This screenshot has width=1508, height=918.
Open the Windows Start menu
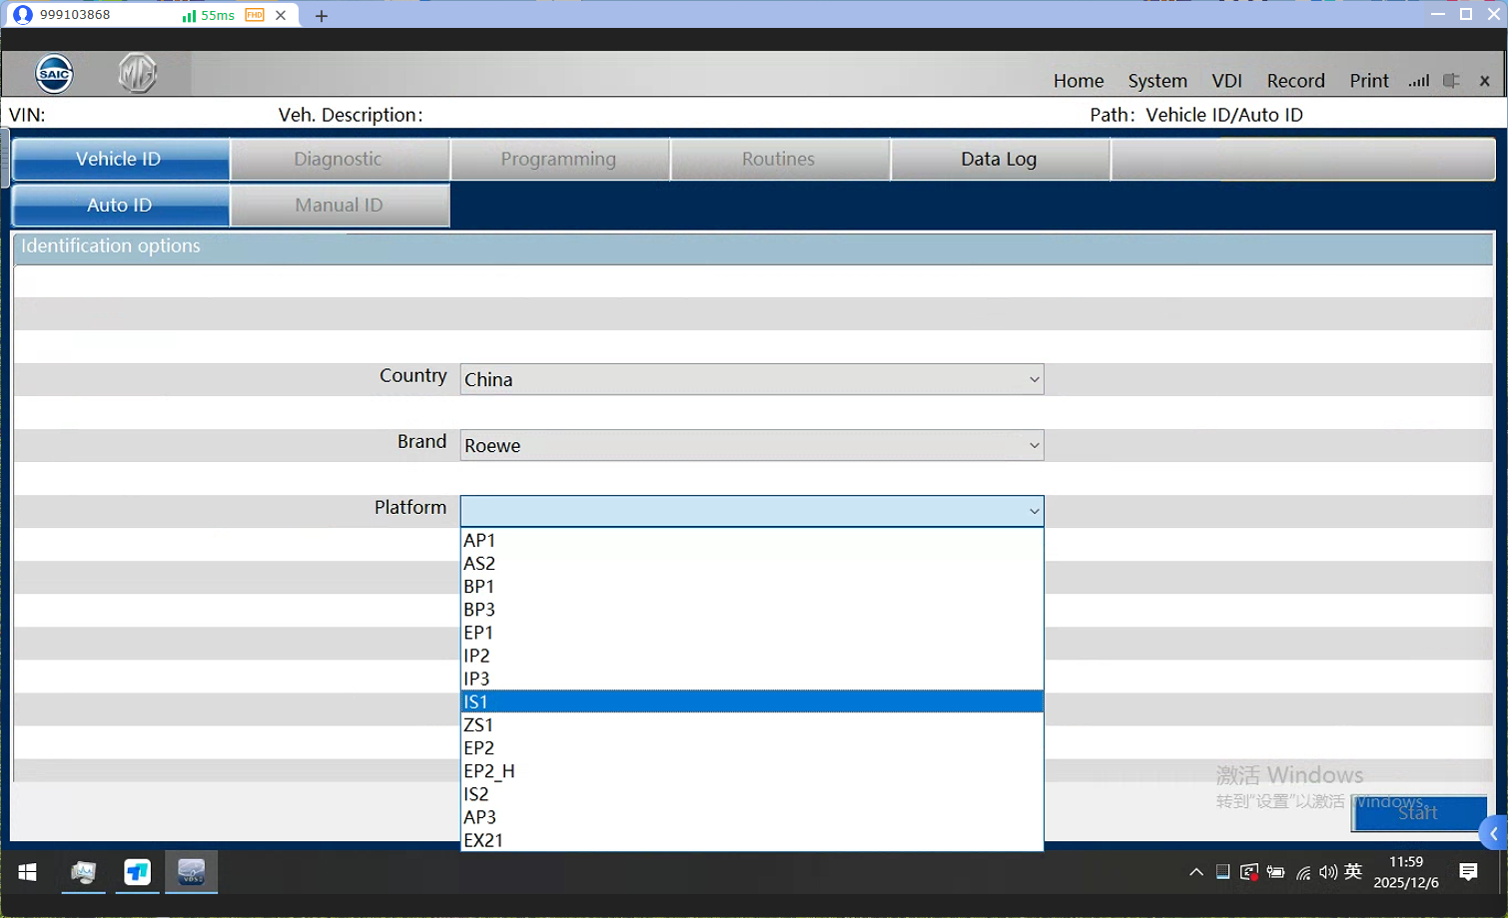[x=27, y=872]
